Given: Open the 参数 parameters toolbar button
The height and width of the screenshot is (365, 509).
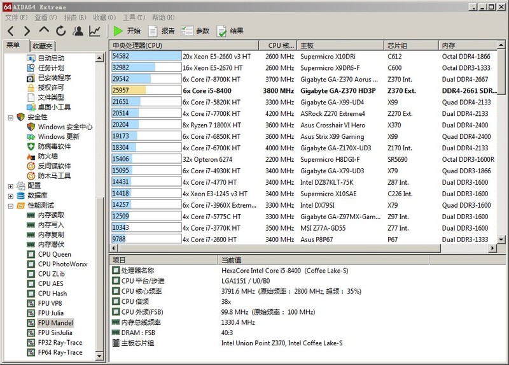Looking at the screenshot, I should [x=195, y=31].
